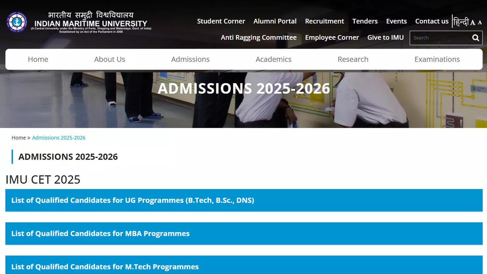Switch the site language to हिन्दी
Image resolution: width=487 pixels, height=274 pixels.
pos(461,21)
